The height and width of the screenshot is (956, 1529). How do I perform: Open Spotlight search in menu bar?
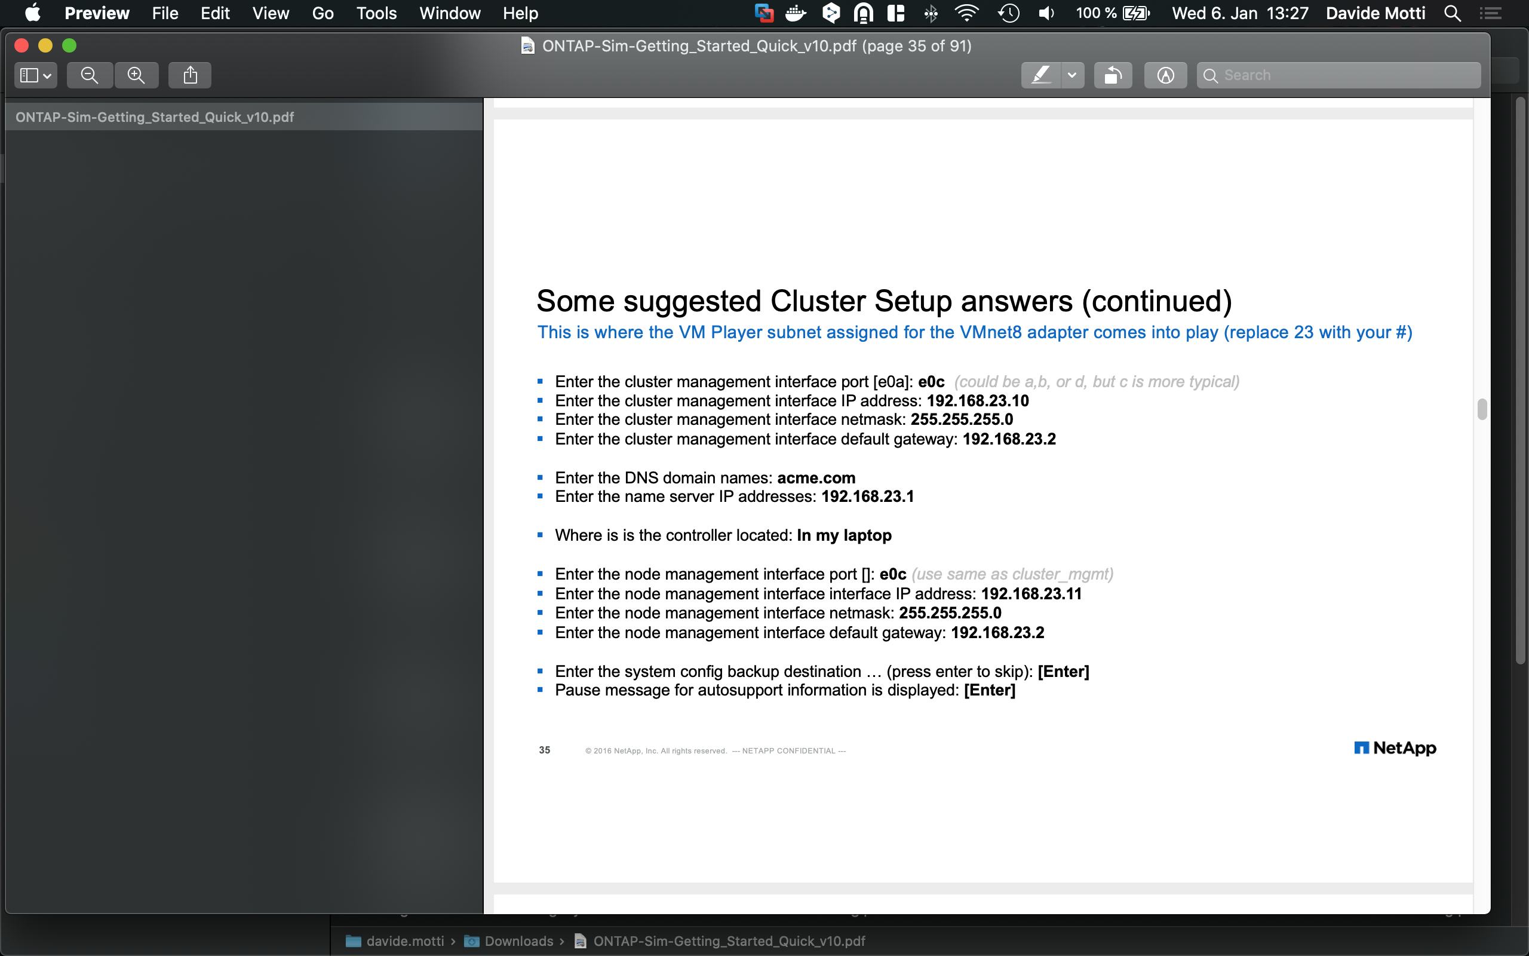pyautogui.click(x=1453, y=13)
